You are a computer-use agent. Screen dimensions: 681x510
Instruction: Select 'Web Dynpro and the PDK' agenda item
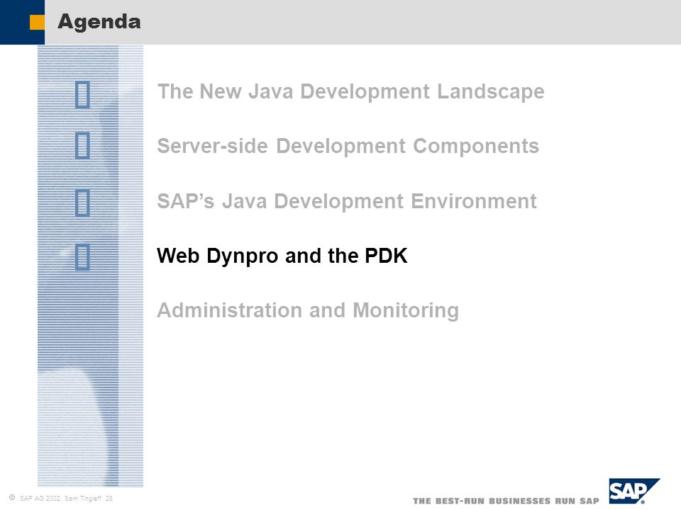[x=282, y=256]
